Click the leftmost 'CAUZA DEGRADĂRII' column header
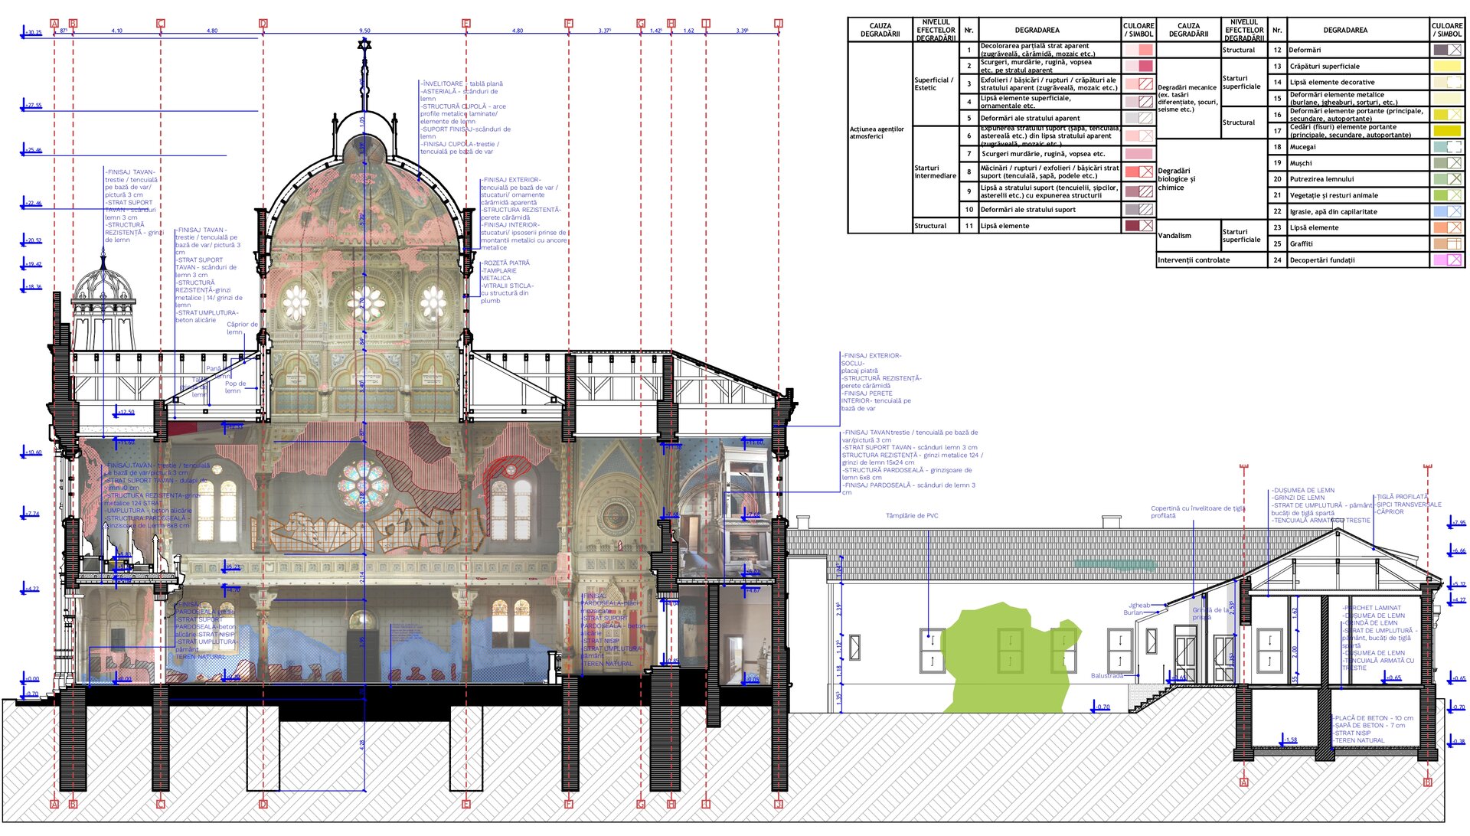1470x836 pixels. point(880,30)
